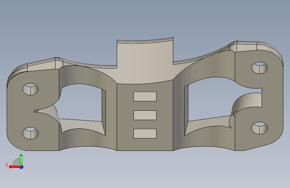290x188 pixels.
Task: Select the middle rectangular recess on the center face
Action: click(x=145, y=115)
